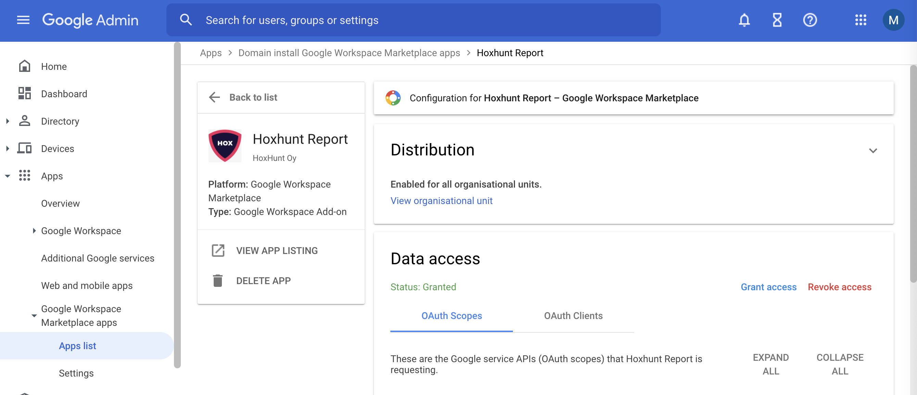917x395 pixels.
Task: Open Overview in the sidebar
Action: tap(61, 203)
